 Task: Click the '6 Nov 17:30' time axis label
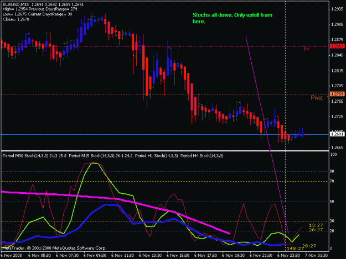tap(206, 256)
